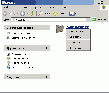
Task: Click the My Documents icon
Action: click(8, 58)
